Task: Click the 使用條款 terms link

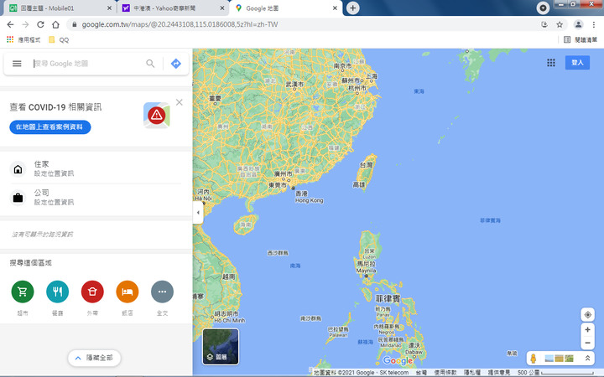Action: 445,373
